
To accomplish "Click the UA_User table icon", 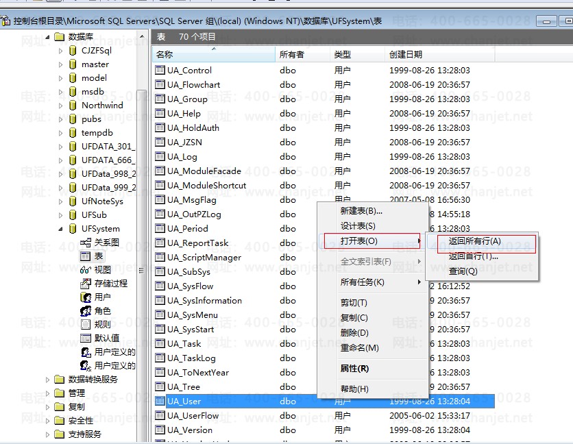I will tap(160, 401).
